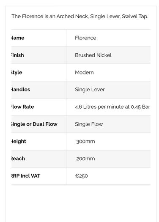Click the 200mm reach value
The height and width of the screenshot is (222, 159).
click(85, 159)
